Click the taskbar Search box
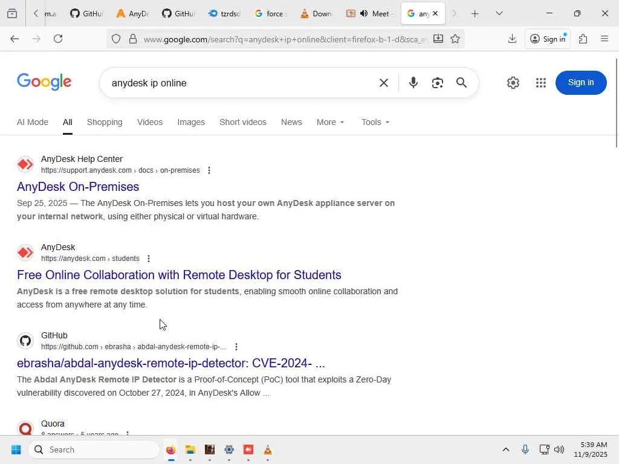The image size is (619, 464). point(94,449)
